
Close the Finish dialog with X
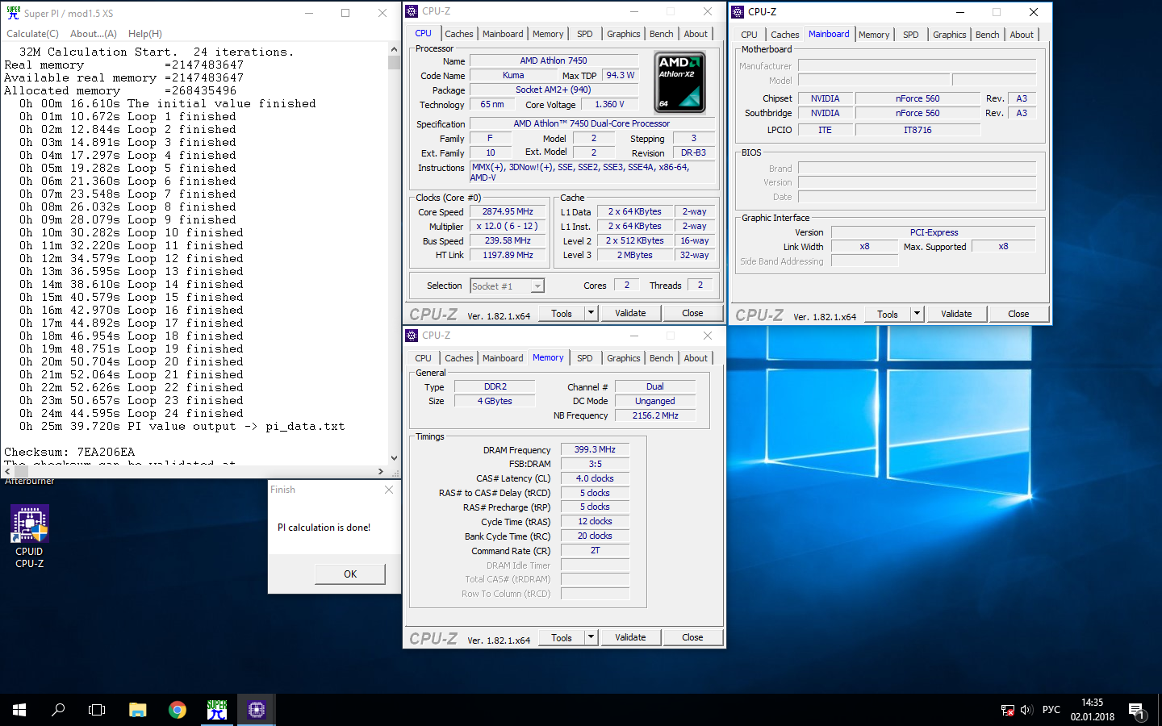pyautogui.click(x=389, y=490)
